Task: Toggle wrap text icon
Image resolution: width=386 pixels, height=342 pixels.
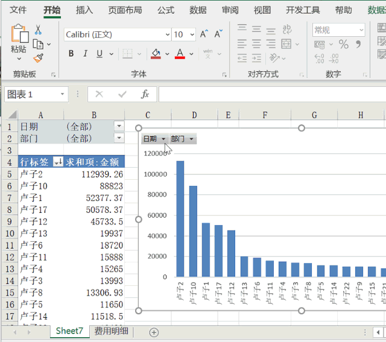Action: tap(287, 29)
